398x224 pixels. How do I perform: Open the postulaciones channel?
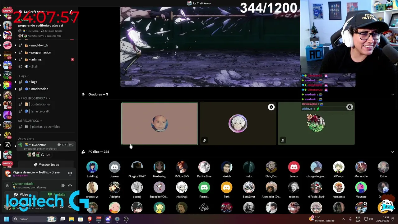46,104
